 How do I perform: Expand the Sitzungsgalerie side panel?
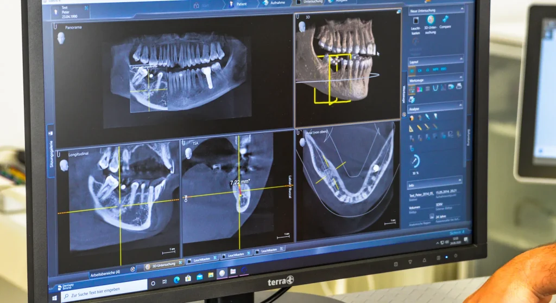tap(52, 152)
